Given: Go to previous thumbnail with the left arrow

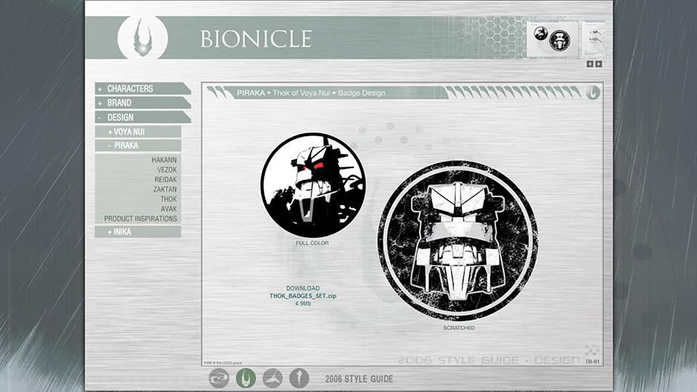Looking at the screenshot, I should pos(590,64).
